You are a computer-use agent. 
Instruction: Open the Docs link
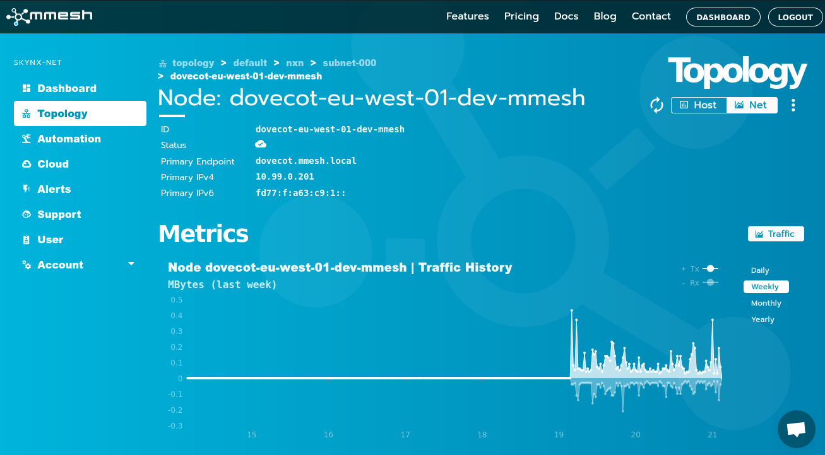[x=566, y=16]
